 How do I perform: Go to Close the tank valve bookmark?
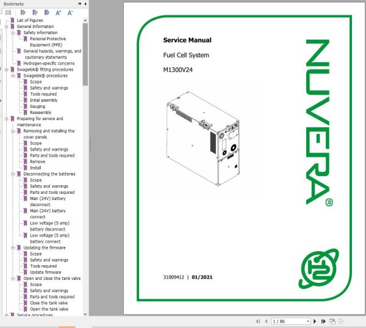pyautogui.click(x=49, y=303)
